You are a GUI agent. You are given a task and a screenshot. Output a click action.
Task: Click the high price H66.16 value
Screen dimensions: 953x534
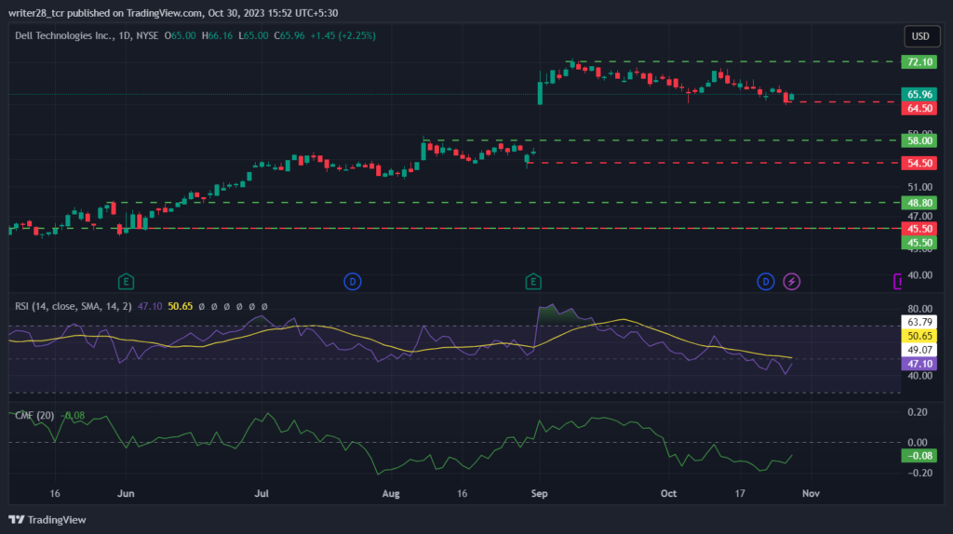point(217,36)
